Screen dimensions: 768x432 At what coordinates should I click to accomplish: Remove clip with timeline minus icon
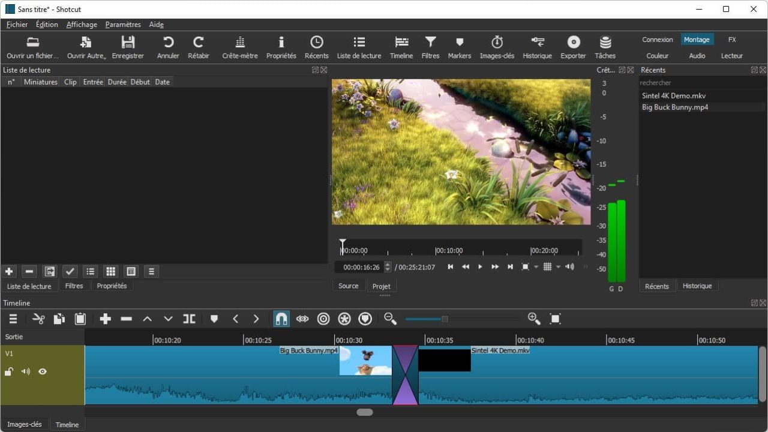click(x=126, y=319)
